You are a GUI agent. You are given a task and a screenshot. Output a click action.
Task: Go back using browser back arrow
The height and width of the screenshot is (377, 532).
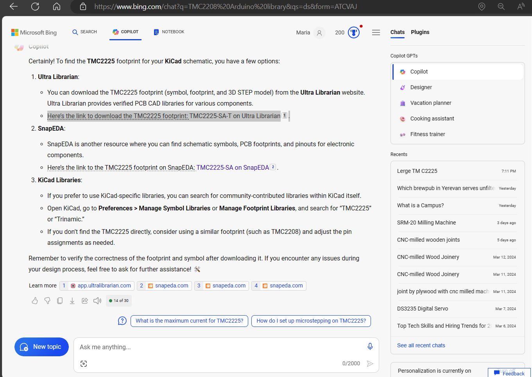(14, 7)
